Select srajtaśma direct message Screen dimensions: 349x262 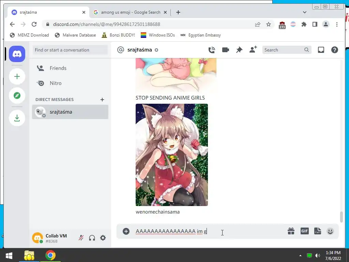[x=70, y=112]
